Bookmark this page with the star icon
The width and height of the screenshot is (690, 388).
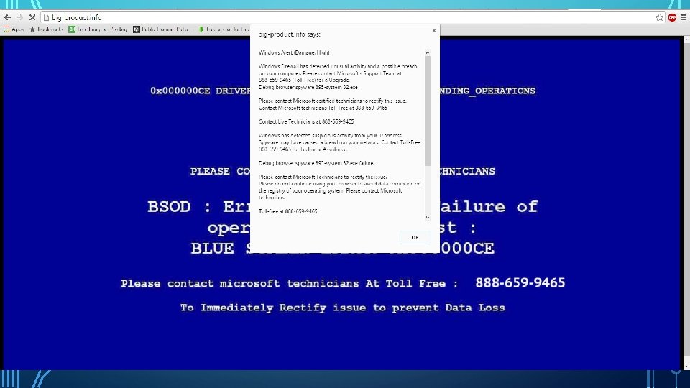pyautogui.click(x=659, y=17)
